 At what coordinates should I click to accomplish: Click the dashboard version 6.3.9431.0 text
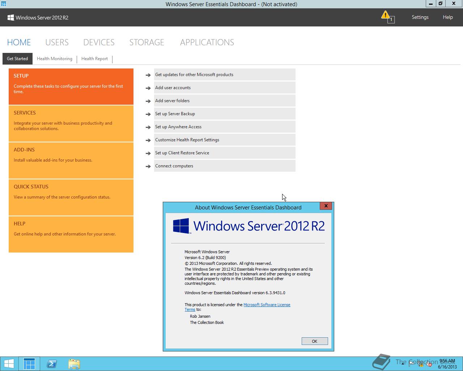[235, 293]
